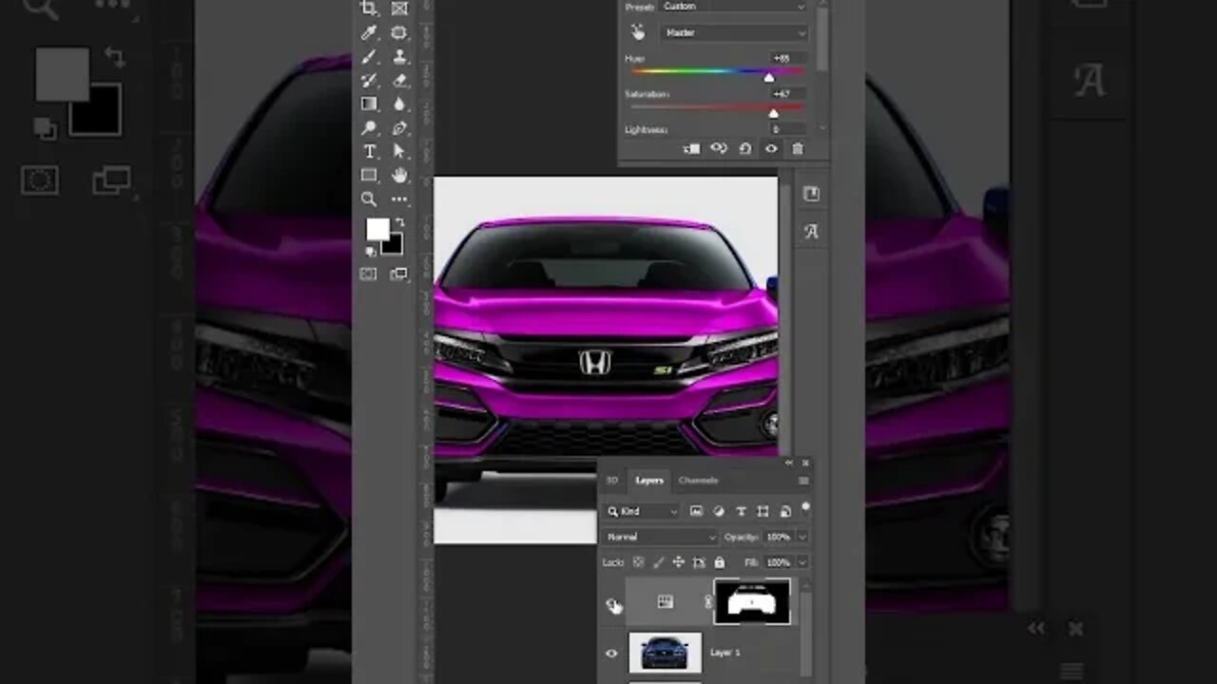
Task: Swap foreground and background colors
Action: [399, 223]
